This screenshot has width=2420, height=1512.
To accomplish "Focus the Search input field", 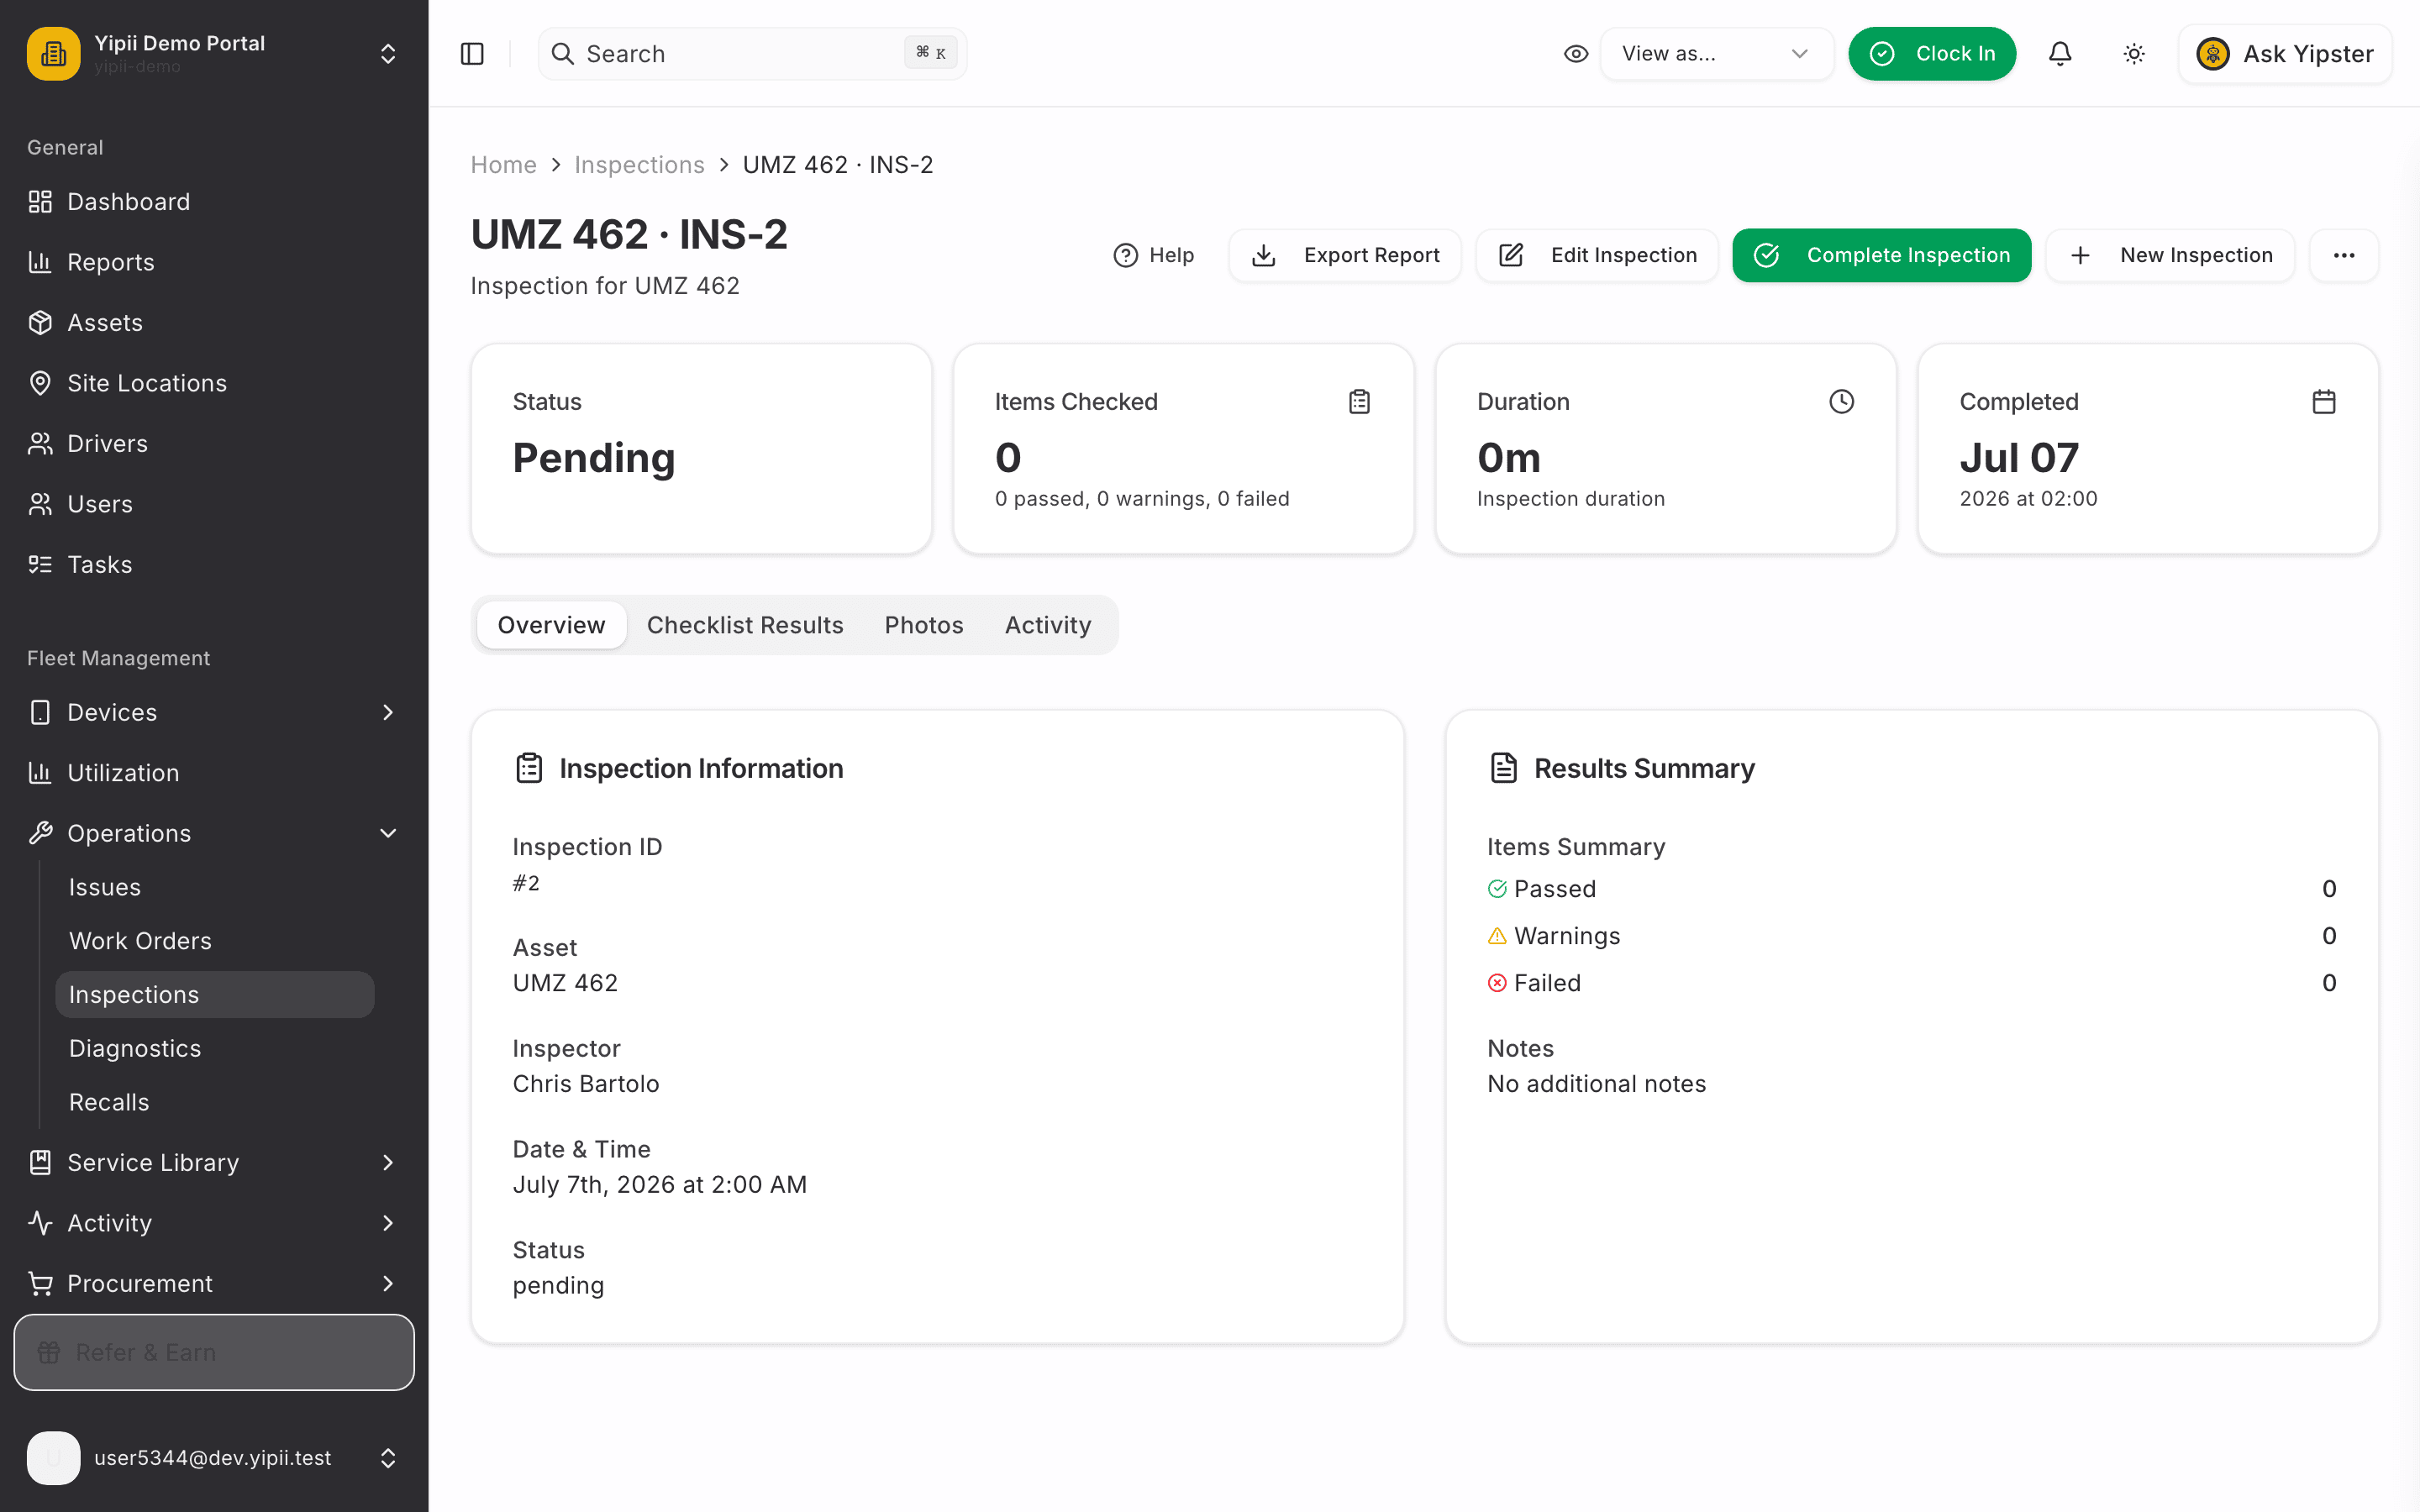I will coord(752,54).
